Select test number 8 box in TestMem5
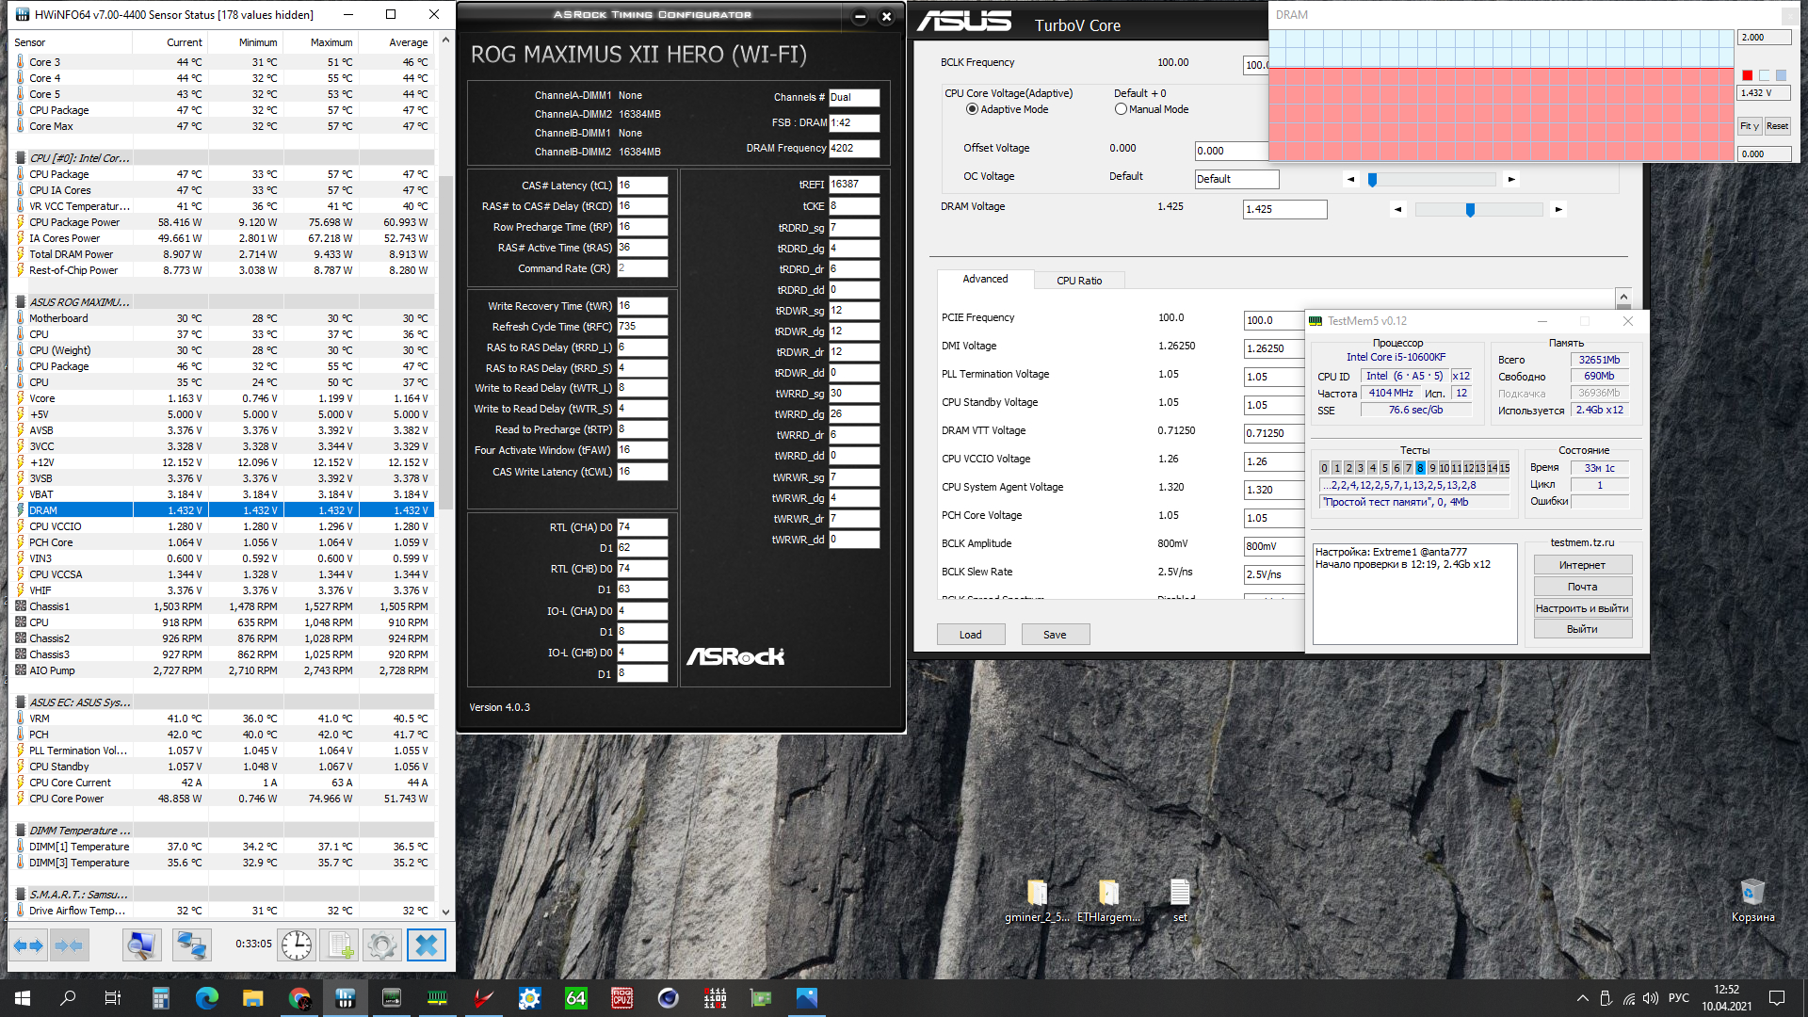 [1420, 468]
